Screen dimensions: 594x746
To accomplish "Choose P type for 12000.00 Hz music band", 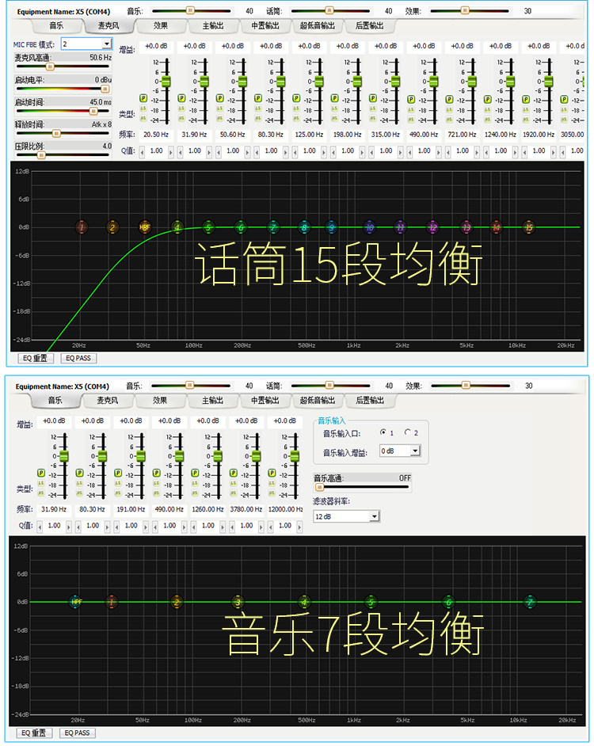I will (272, 473).
